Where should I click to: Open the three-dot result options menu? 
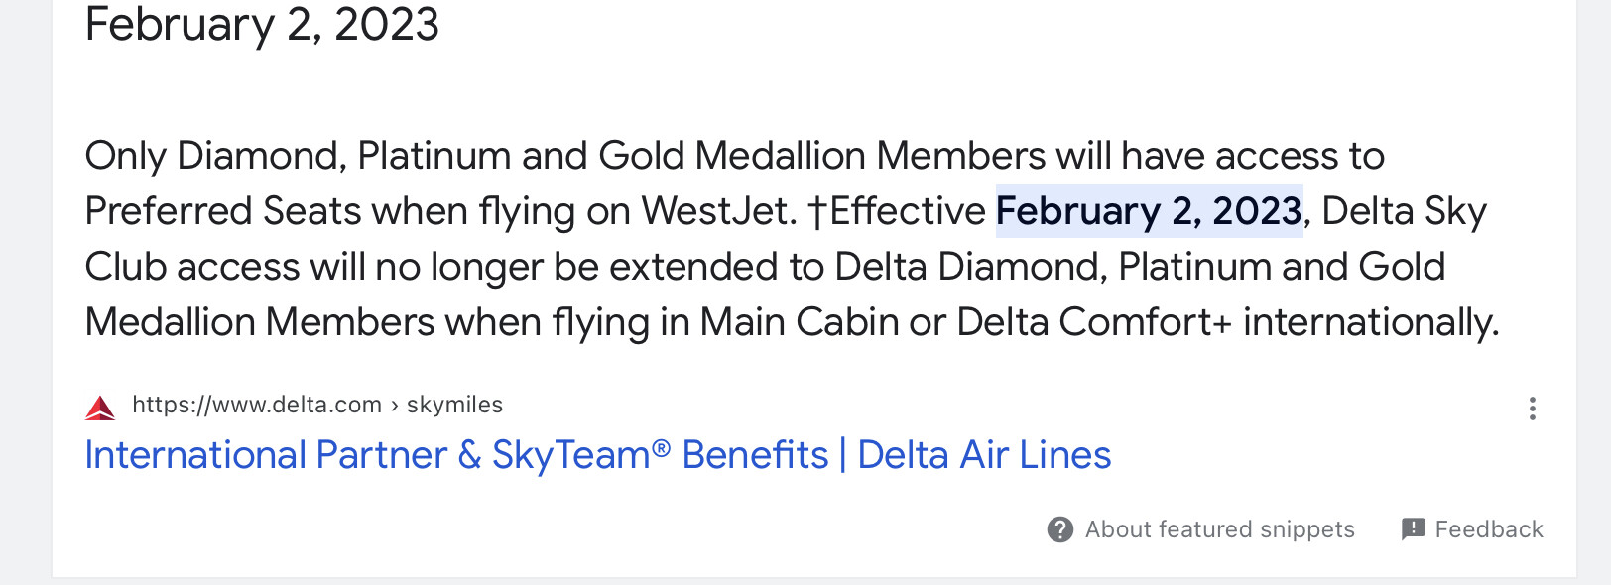[1533, 409]
